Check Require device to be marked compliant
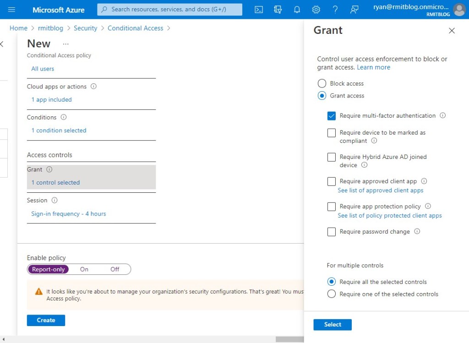The image size is (469, 343). (x=332, y=133)
